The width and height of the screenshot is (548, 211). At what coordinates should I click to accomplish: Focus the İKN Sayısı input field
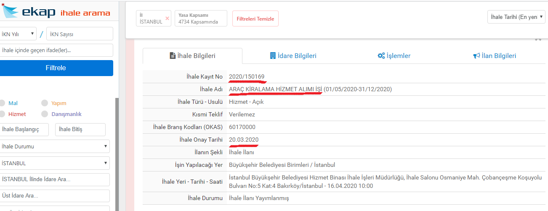point(80,34)
